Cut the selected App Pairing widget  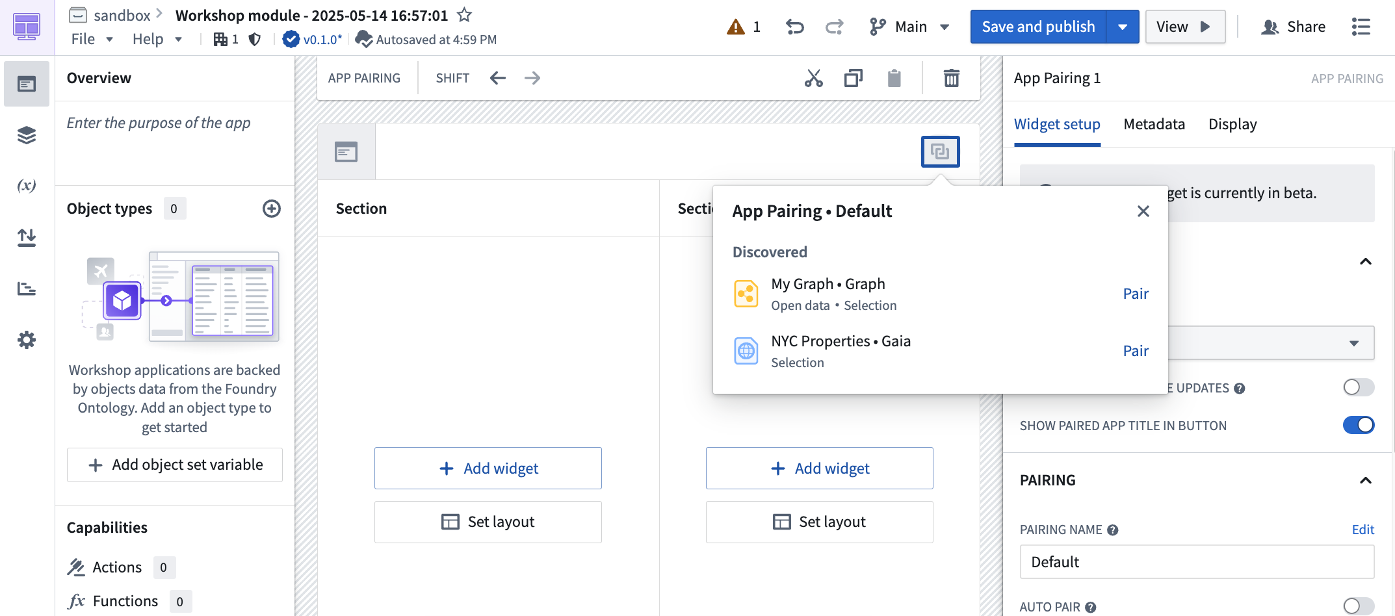point(813,78)
